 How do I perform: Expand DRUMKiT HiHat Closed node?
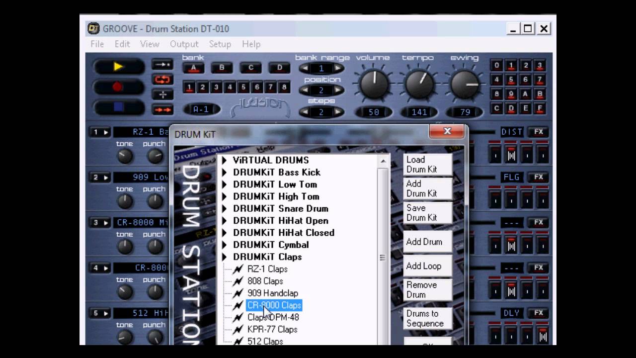coord(224,233)
